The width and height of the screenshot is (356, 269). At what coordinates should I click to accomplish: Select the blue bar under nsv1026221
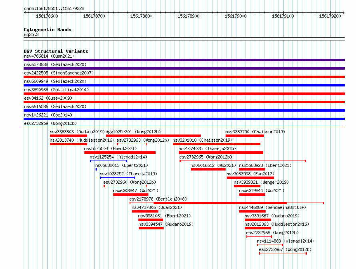pyautogui.click(x=184, y=119)
